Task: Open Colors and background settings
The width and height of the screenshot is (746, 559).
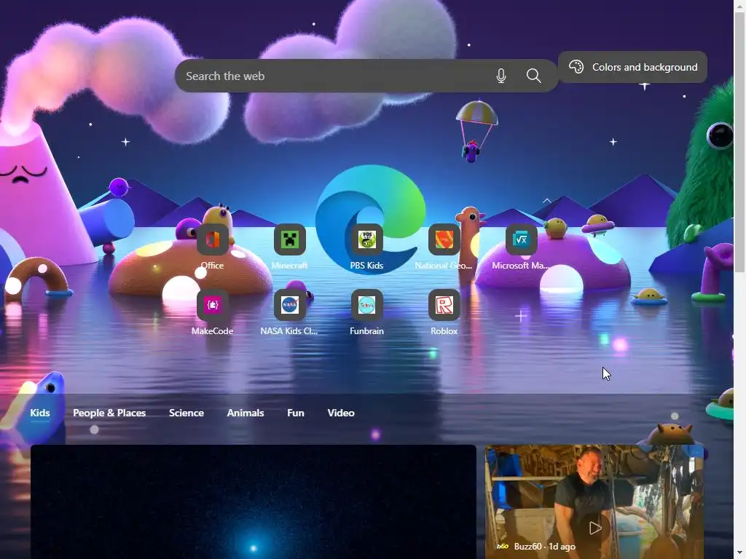Action: coord(632,67)
